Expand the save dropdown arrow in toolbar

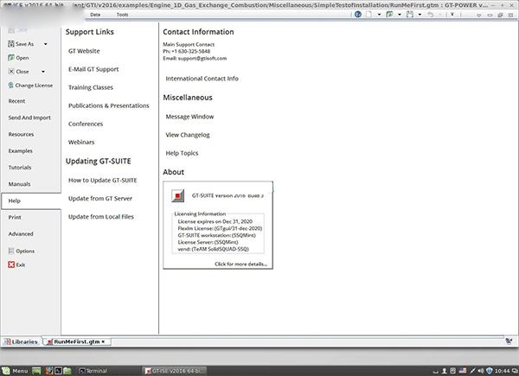420,15
